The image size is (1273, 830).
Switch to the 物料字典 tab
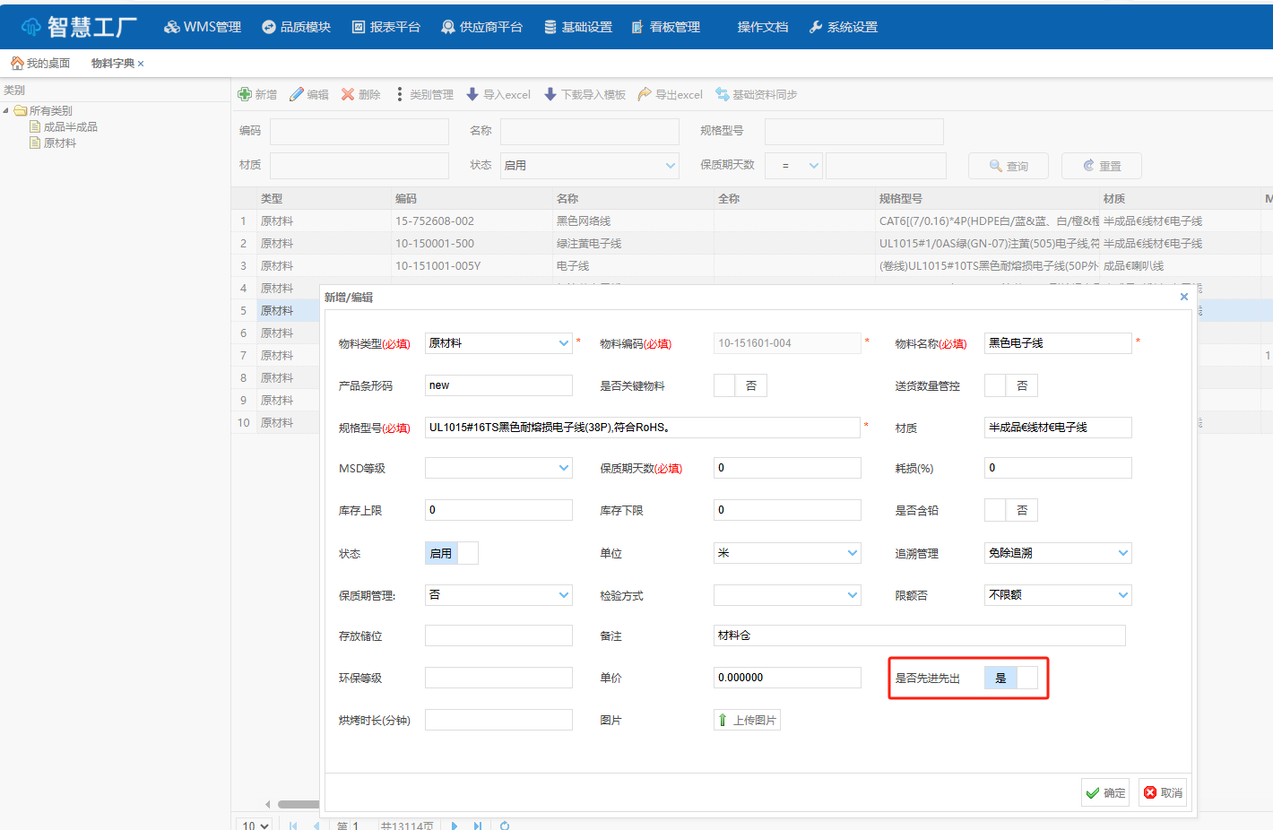(112, 63)
